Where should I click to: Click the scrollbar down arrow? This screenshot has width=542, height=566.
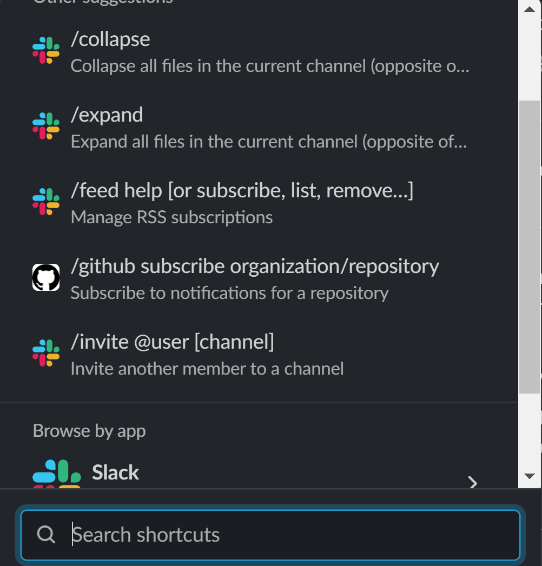pos(530,476)
